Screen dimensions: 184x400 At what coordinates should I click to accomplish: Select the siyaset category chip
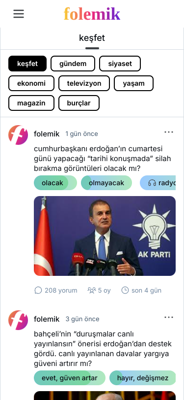click(x=120, y=64)
